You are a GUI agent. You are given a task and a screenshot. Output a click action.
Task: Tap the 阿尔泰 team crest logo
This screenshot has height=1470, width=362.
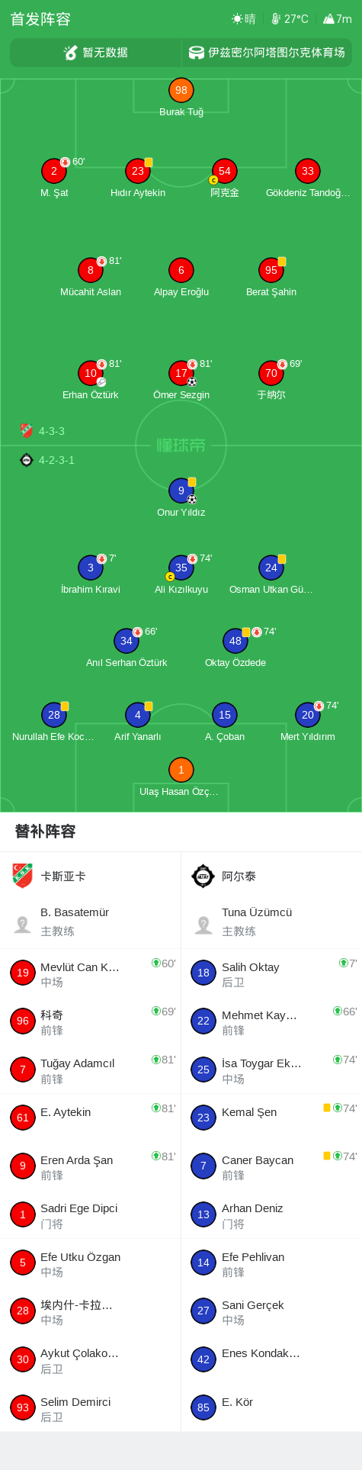click(203, 876)
